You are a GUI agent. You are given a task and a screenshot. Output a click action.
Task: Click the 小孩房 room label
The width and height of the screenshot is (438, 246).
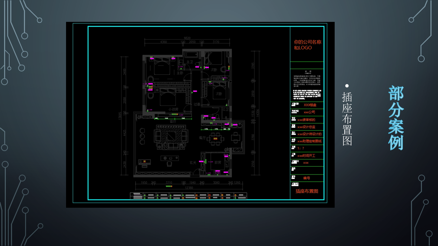point(173,109)
